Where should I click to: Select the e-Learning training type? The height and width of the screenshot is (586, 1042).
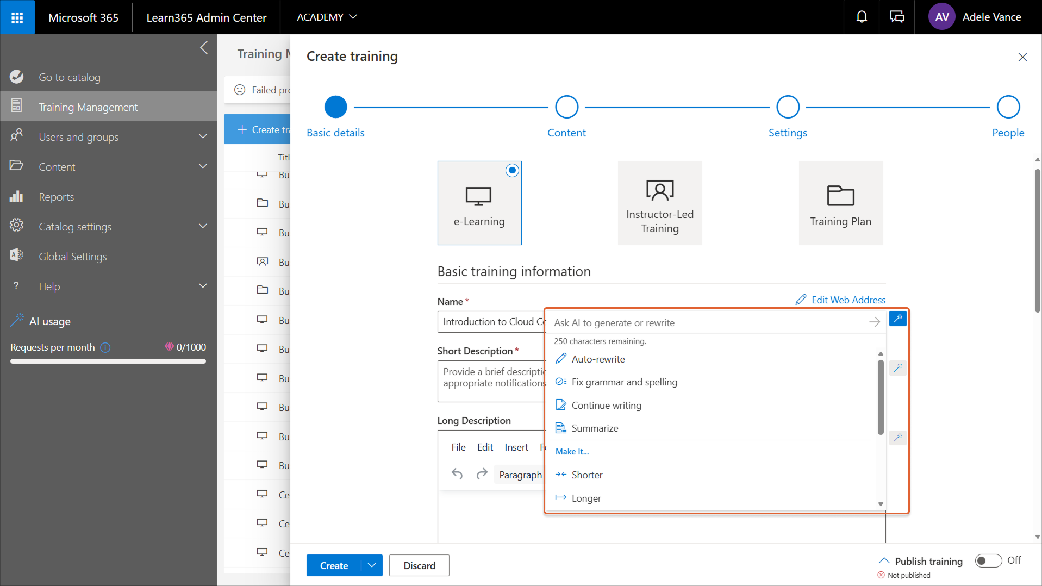click(479, 203)
